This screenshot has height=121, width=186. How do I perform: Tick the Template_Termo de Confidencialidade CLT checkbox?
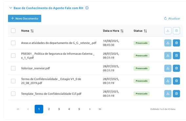tap(13, 93)
